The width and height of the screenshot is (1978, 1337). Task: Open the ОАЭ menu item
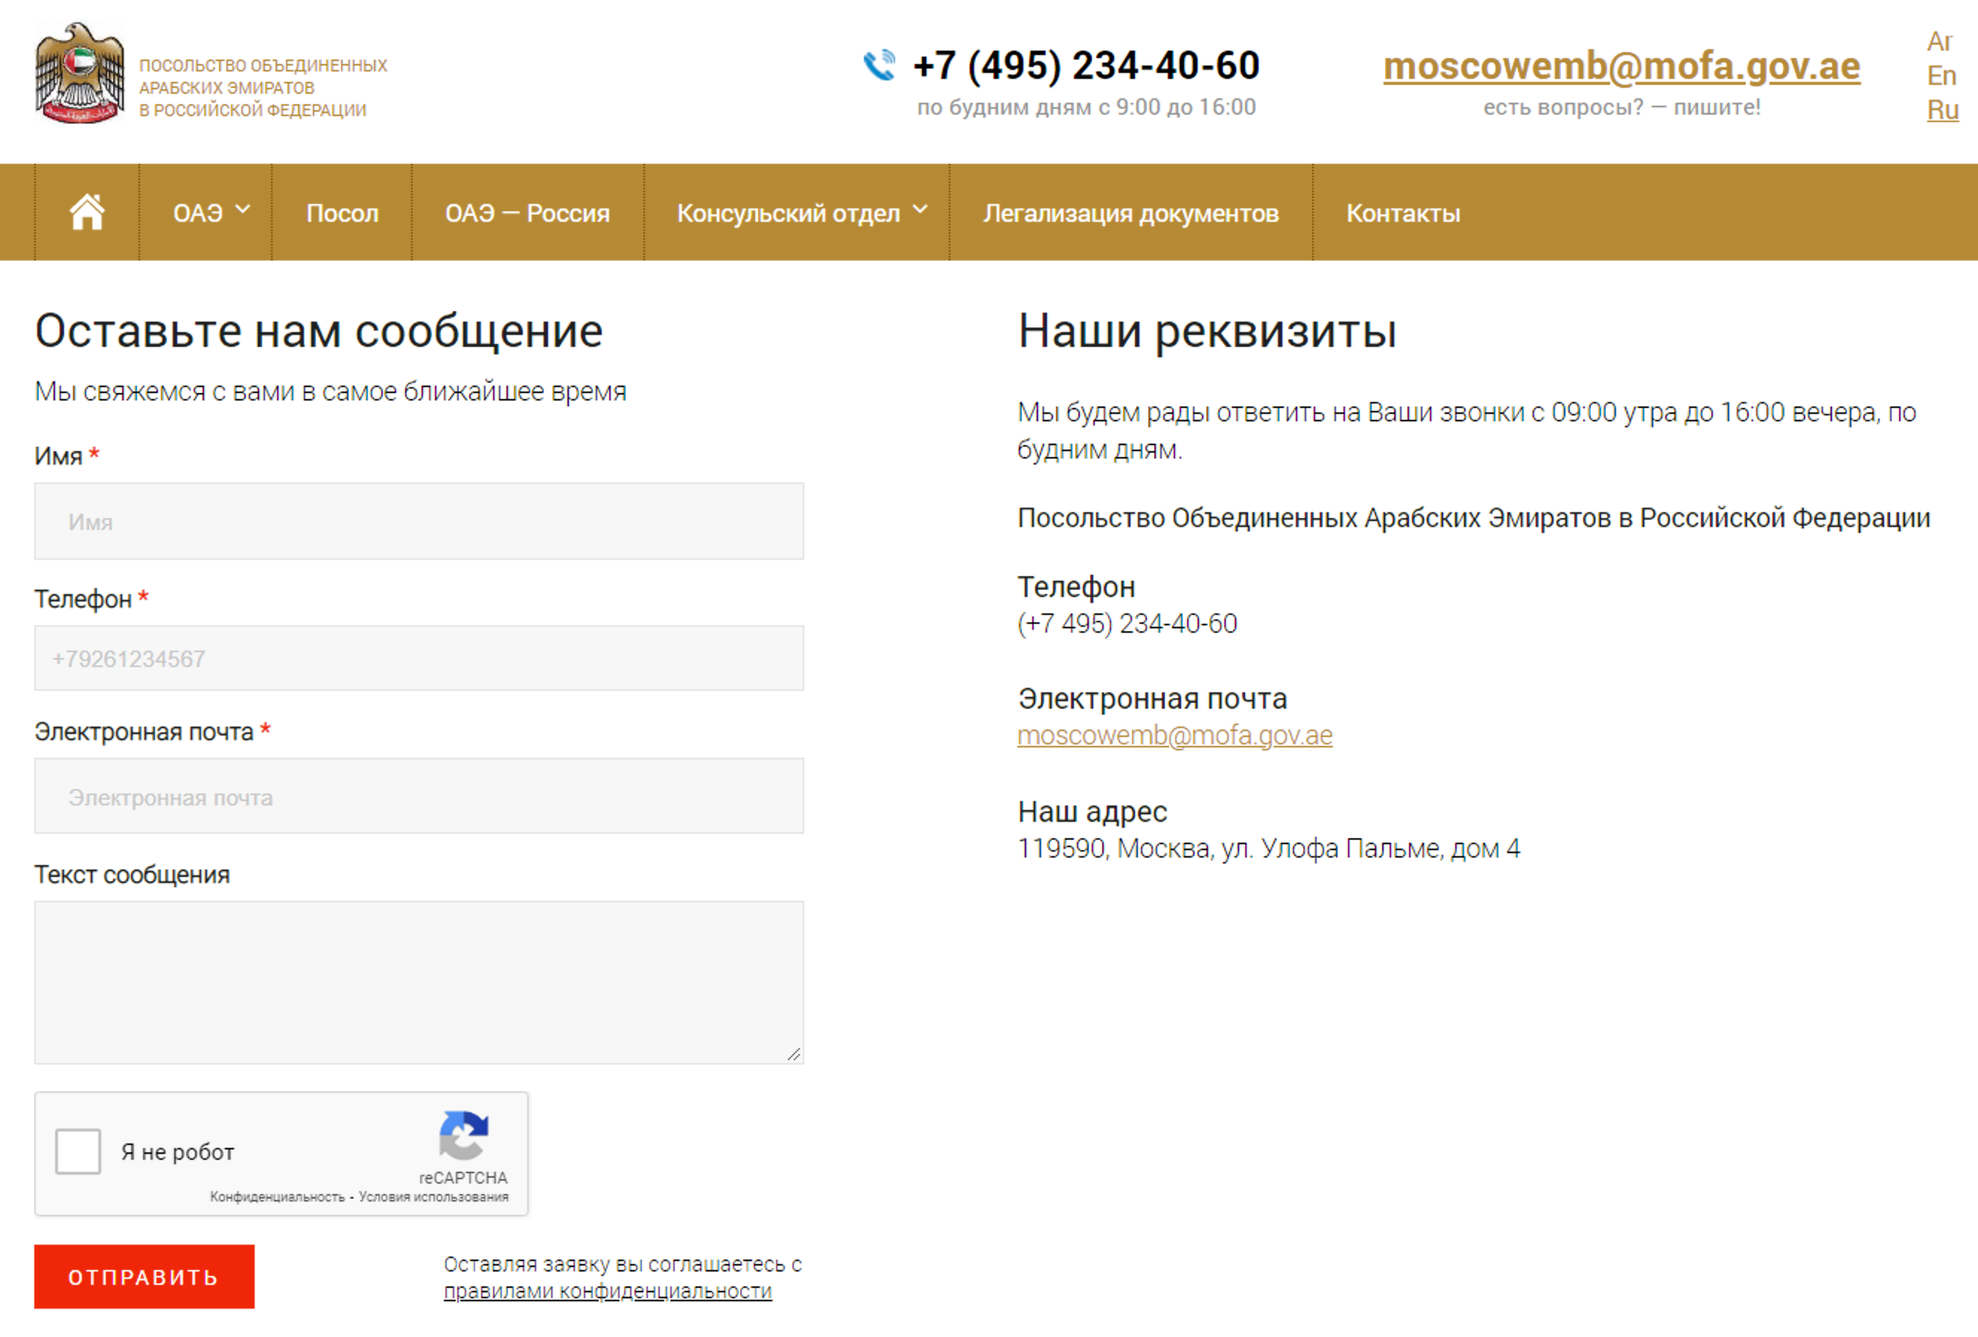(x=197, y=213)
